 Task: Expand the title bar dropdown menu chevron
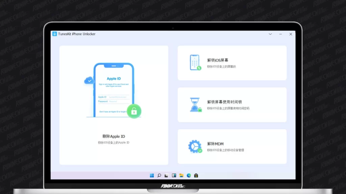coord(270,34)
